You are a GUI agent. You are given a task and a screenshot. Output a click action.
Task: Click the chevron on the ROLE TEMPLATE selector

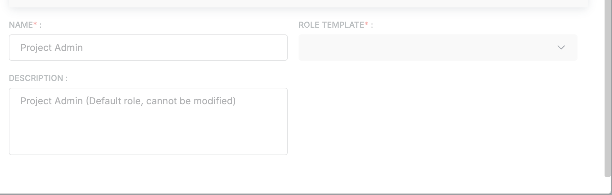click(561, 48)
